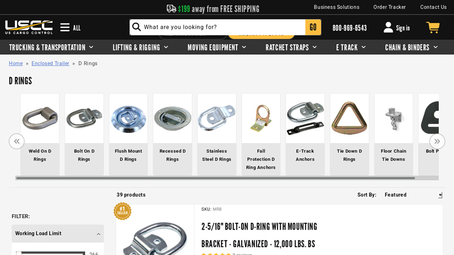Click the Working Load Limit slider handle
454x255 pixels.
19,253
